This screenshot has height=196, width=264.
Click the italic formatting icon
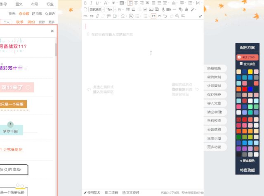(x=91, y=3)
